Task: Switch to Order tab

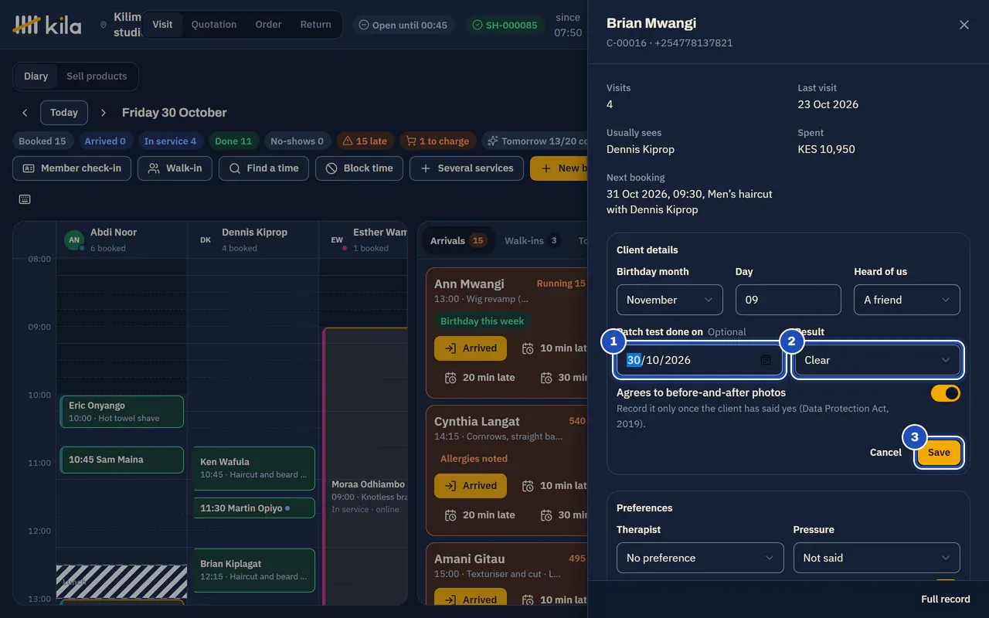Action: click(x=268, y=25)
